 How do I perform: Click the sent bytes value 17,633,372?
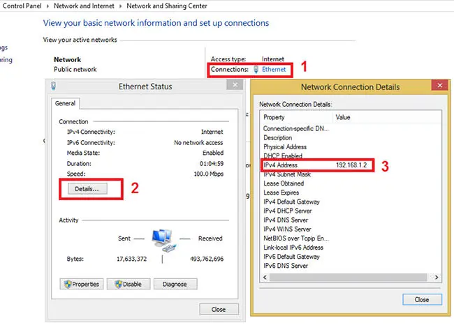tap(132, 259)
